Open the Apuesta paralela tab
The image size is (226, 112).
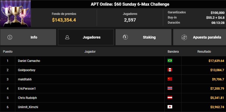[x=200, y=37]
